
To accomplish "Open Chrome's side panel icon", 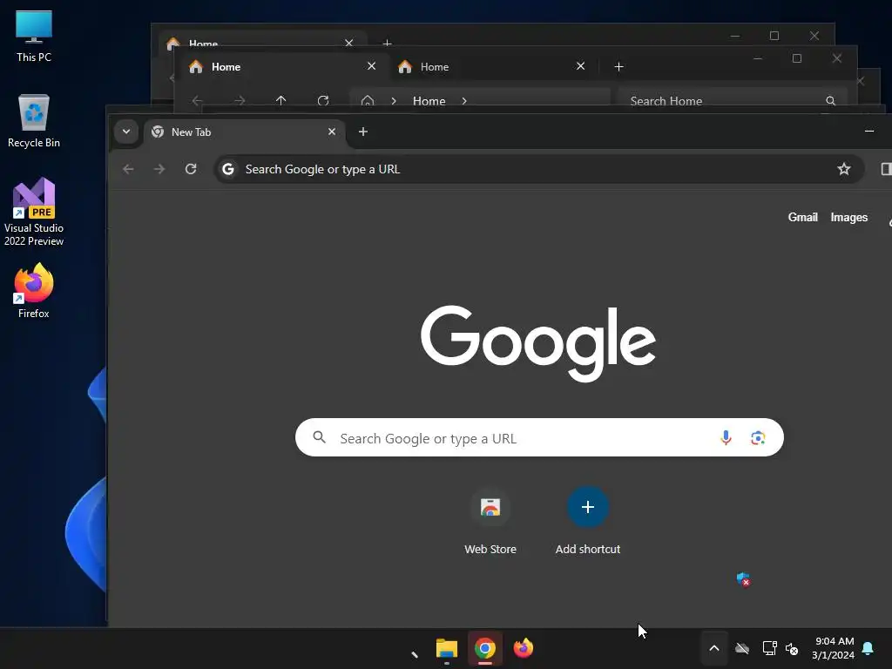I will point(886,169).
